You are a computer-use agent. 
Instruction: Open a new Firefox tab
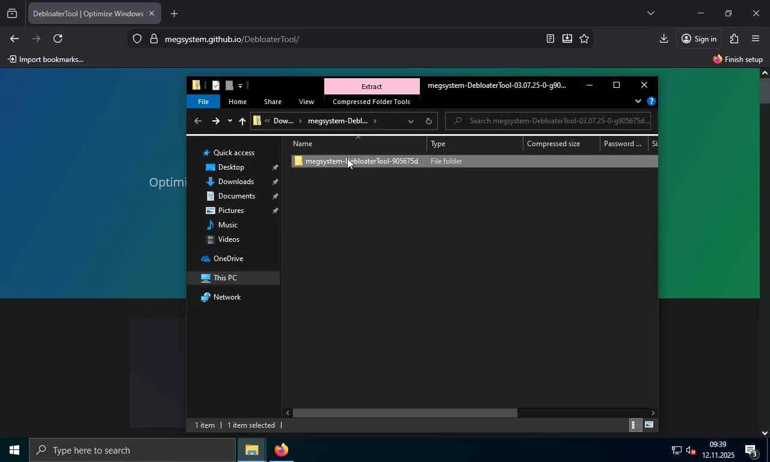[x=174, y=13]
